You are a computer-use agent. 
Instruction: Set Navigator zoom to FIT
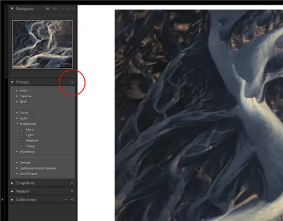48,8
